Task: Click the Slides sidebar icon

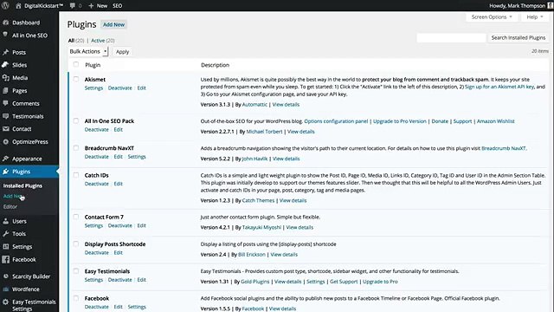Action: click(6, 65)
